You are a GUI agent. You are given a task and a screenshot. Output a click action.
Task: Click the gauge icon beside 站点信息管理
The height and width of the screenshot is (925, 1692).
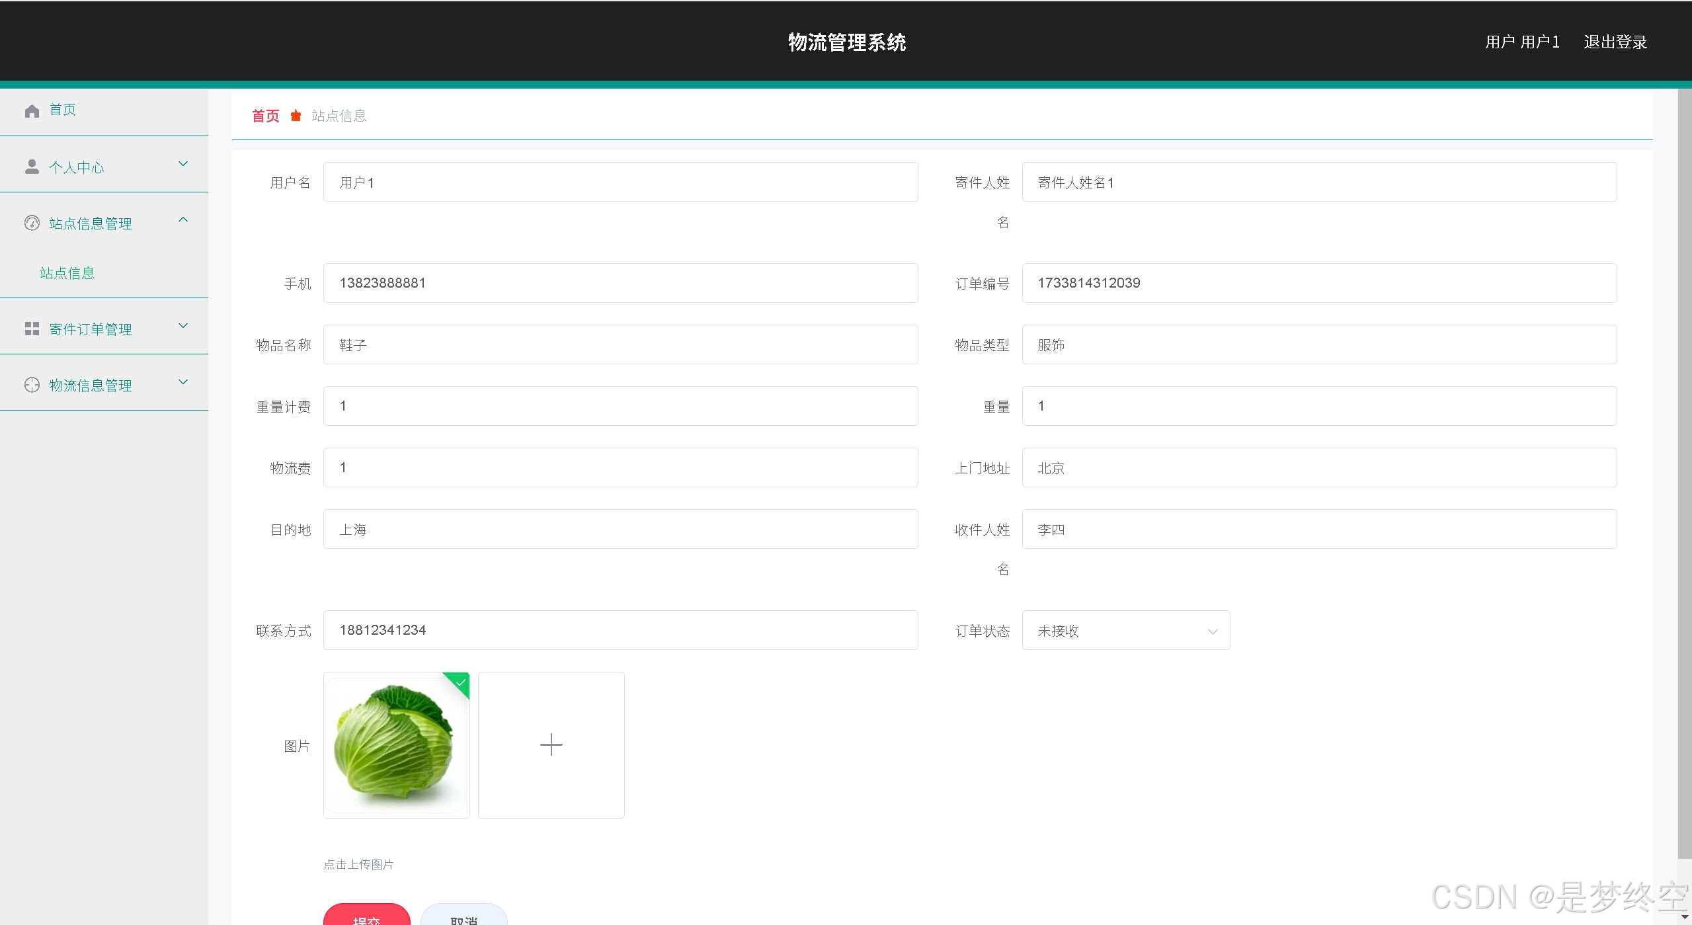tap(32, 223)
